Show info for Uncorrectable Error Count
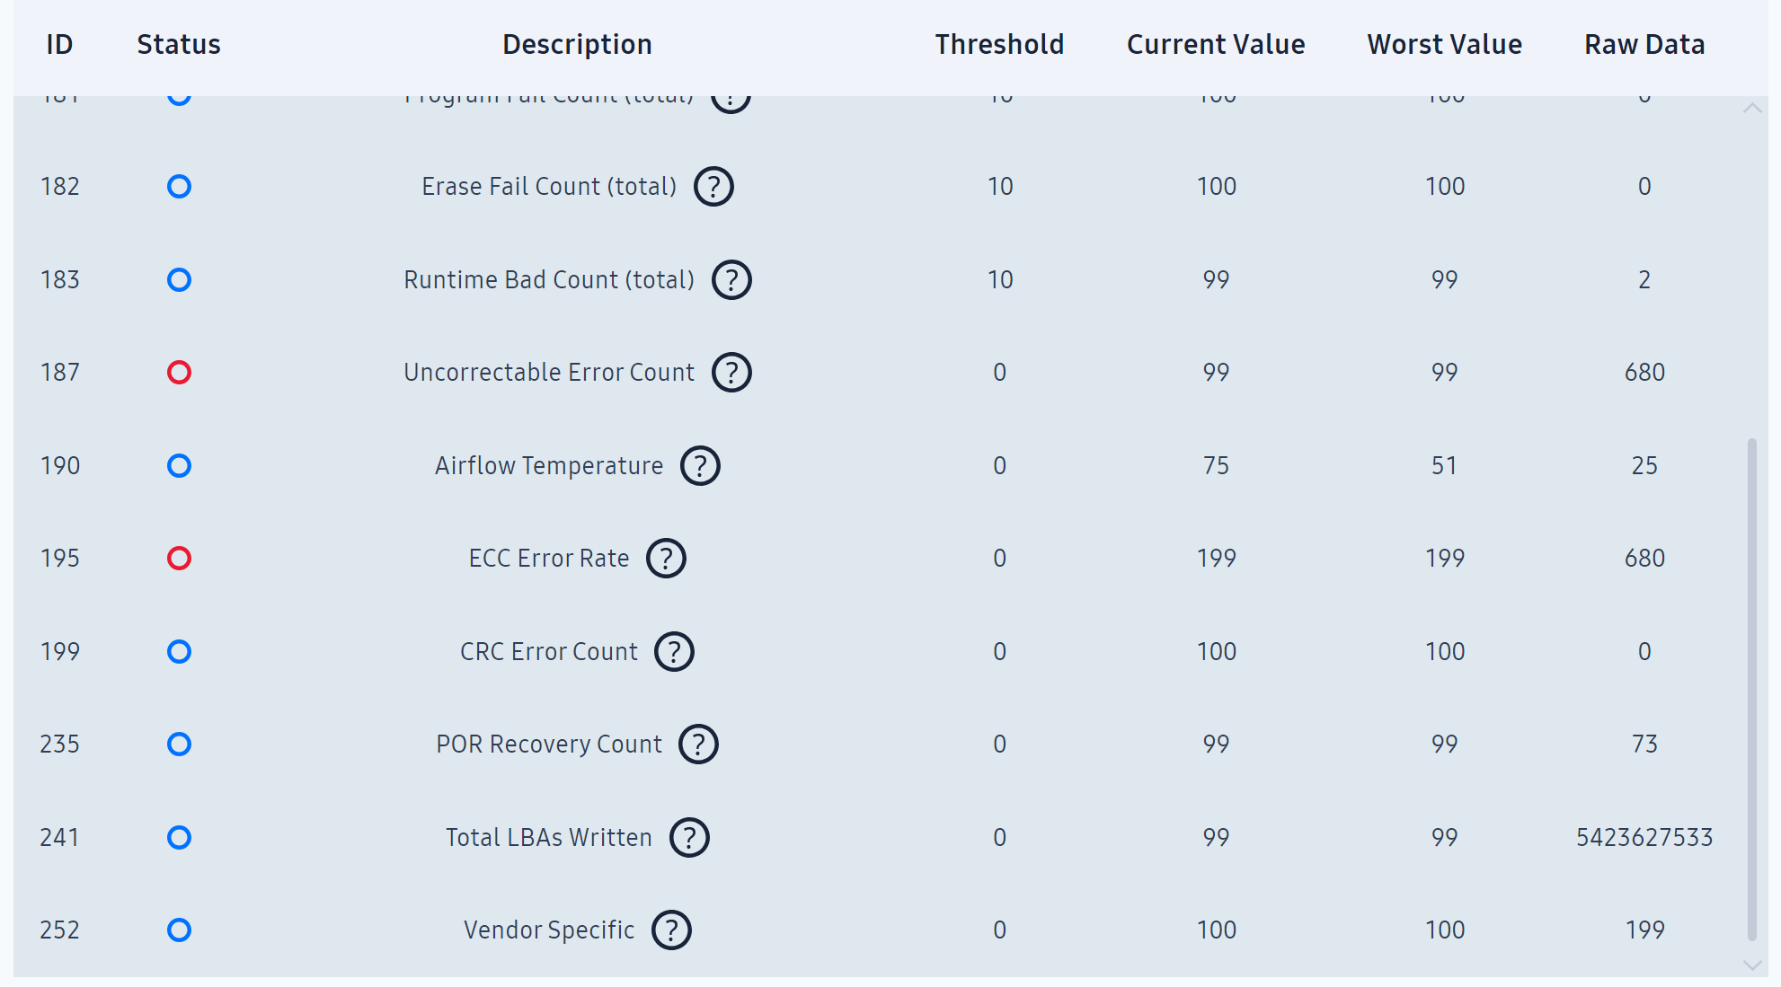1781x987 pixels. coord(731,373)
